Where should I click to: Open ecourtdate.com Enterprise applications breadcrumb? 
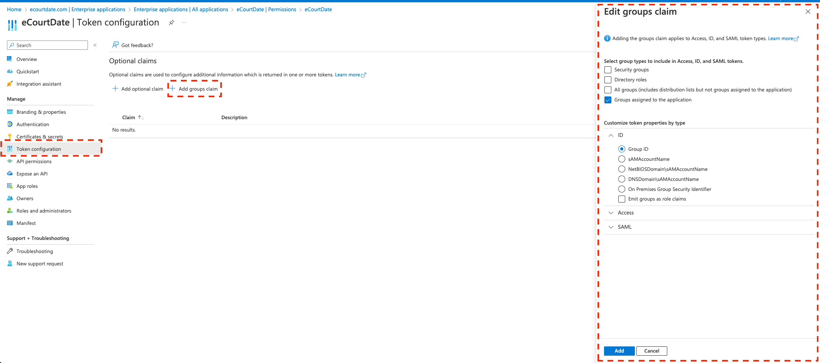click(78, 9)
